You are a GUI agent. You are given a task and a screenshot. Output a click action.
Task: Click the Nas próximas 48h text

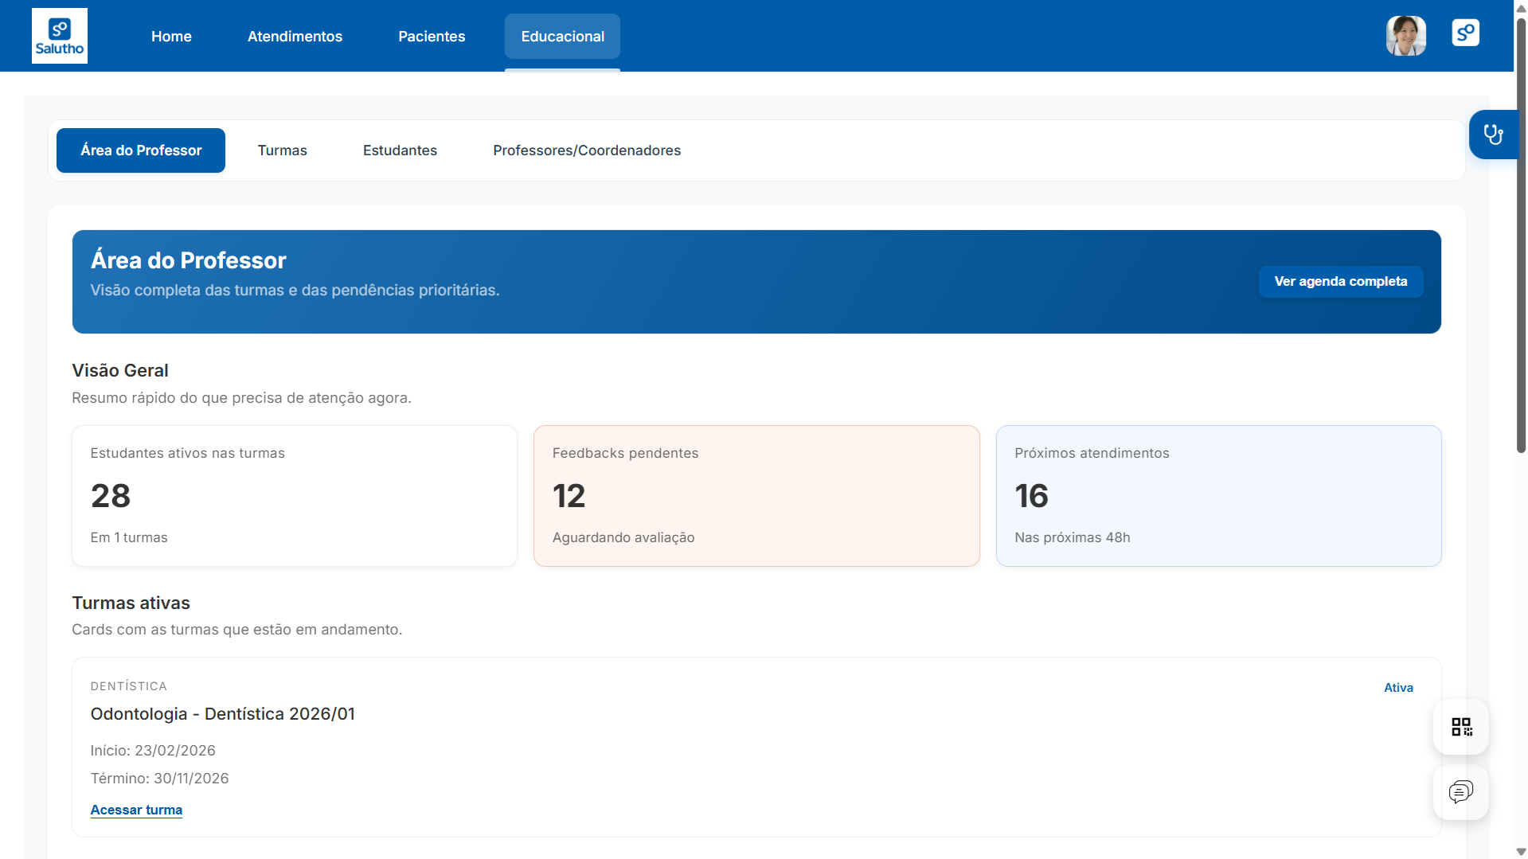[1073, 537]
